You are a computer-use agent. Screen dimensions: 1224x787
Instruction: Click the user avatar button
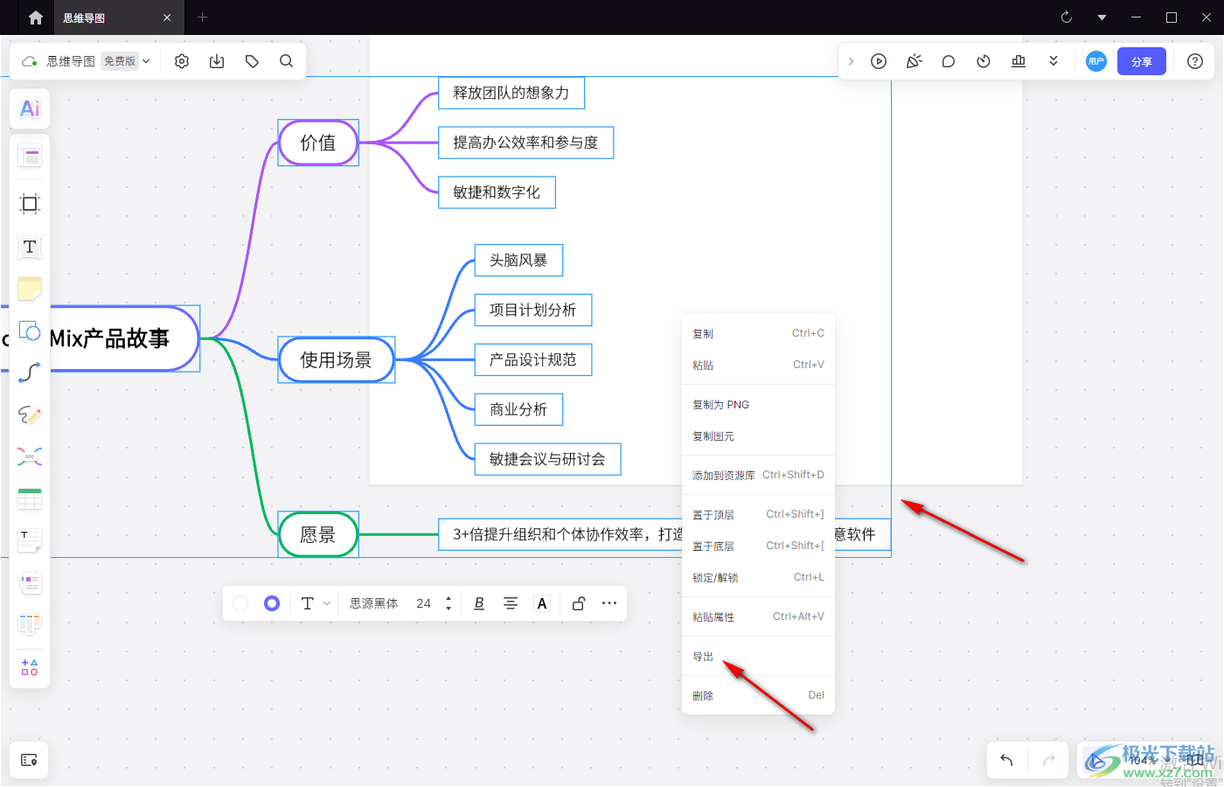[1096, 61]
